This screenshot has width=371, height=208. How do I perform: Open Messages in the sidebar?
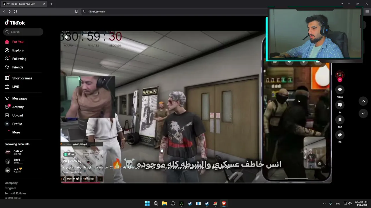pos(16,99)
